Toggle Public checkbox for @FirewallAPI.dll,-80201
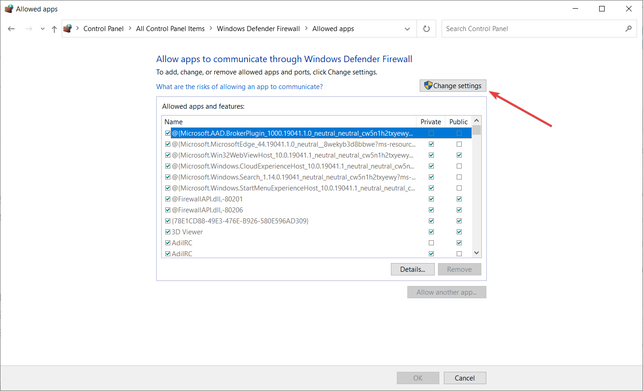Viewport: 643px width, 391px height. click(459, 199)
